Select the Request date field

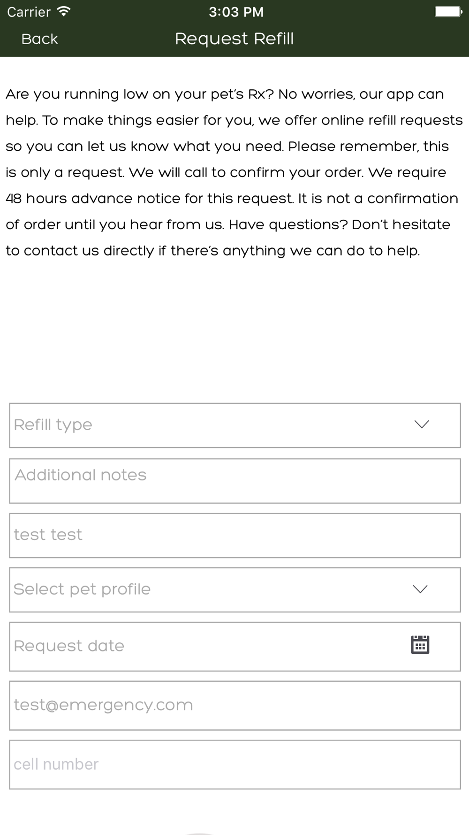point(235,647)
